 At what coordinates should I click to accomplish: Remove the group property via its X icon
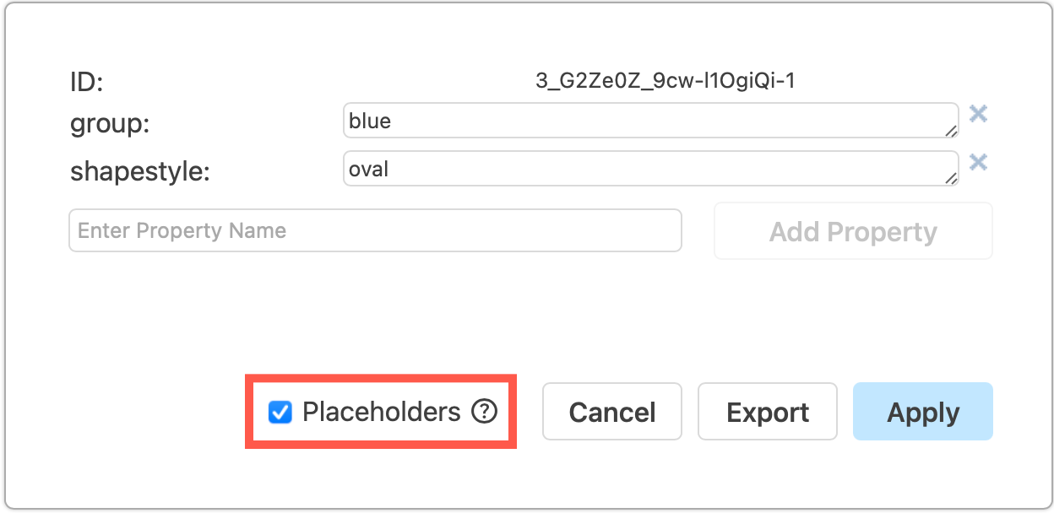pyautogui.click(x=978, y=114)
